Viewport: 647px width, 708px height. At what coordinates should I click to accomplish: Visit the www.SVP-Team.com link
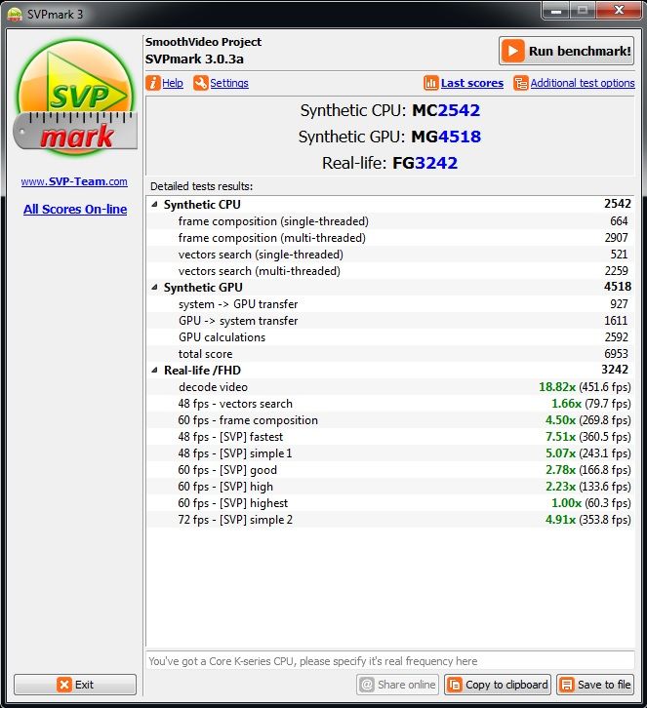[74, 181]
